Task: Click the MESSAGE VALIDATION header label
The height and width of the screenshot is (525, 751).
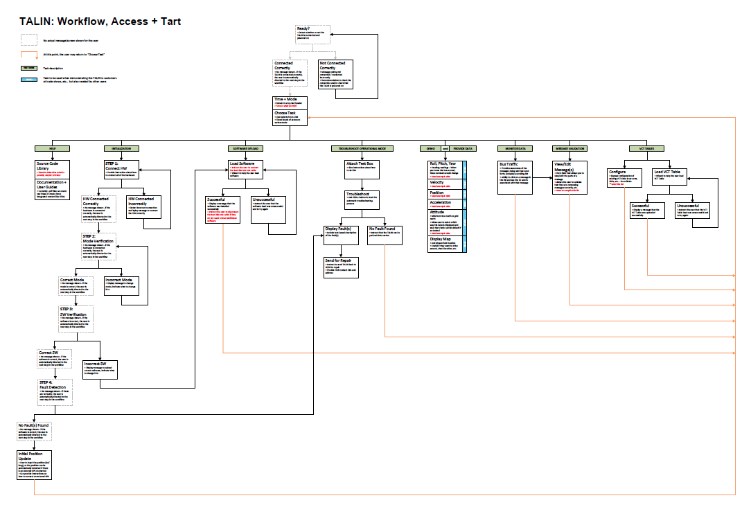Action: click(570, 148)
